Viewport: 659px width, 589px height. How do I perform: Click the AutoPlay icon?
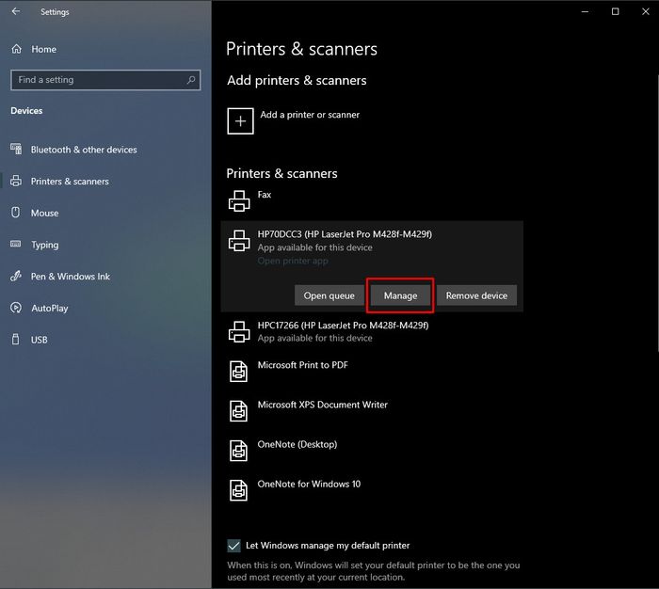pos(16,308)
